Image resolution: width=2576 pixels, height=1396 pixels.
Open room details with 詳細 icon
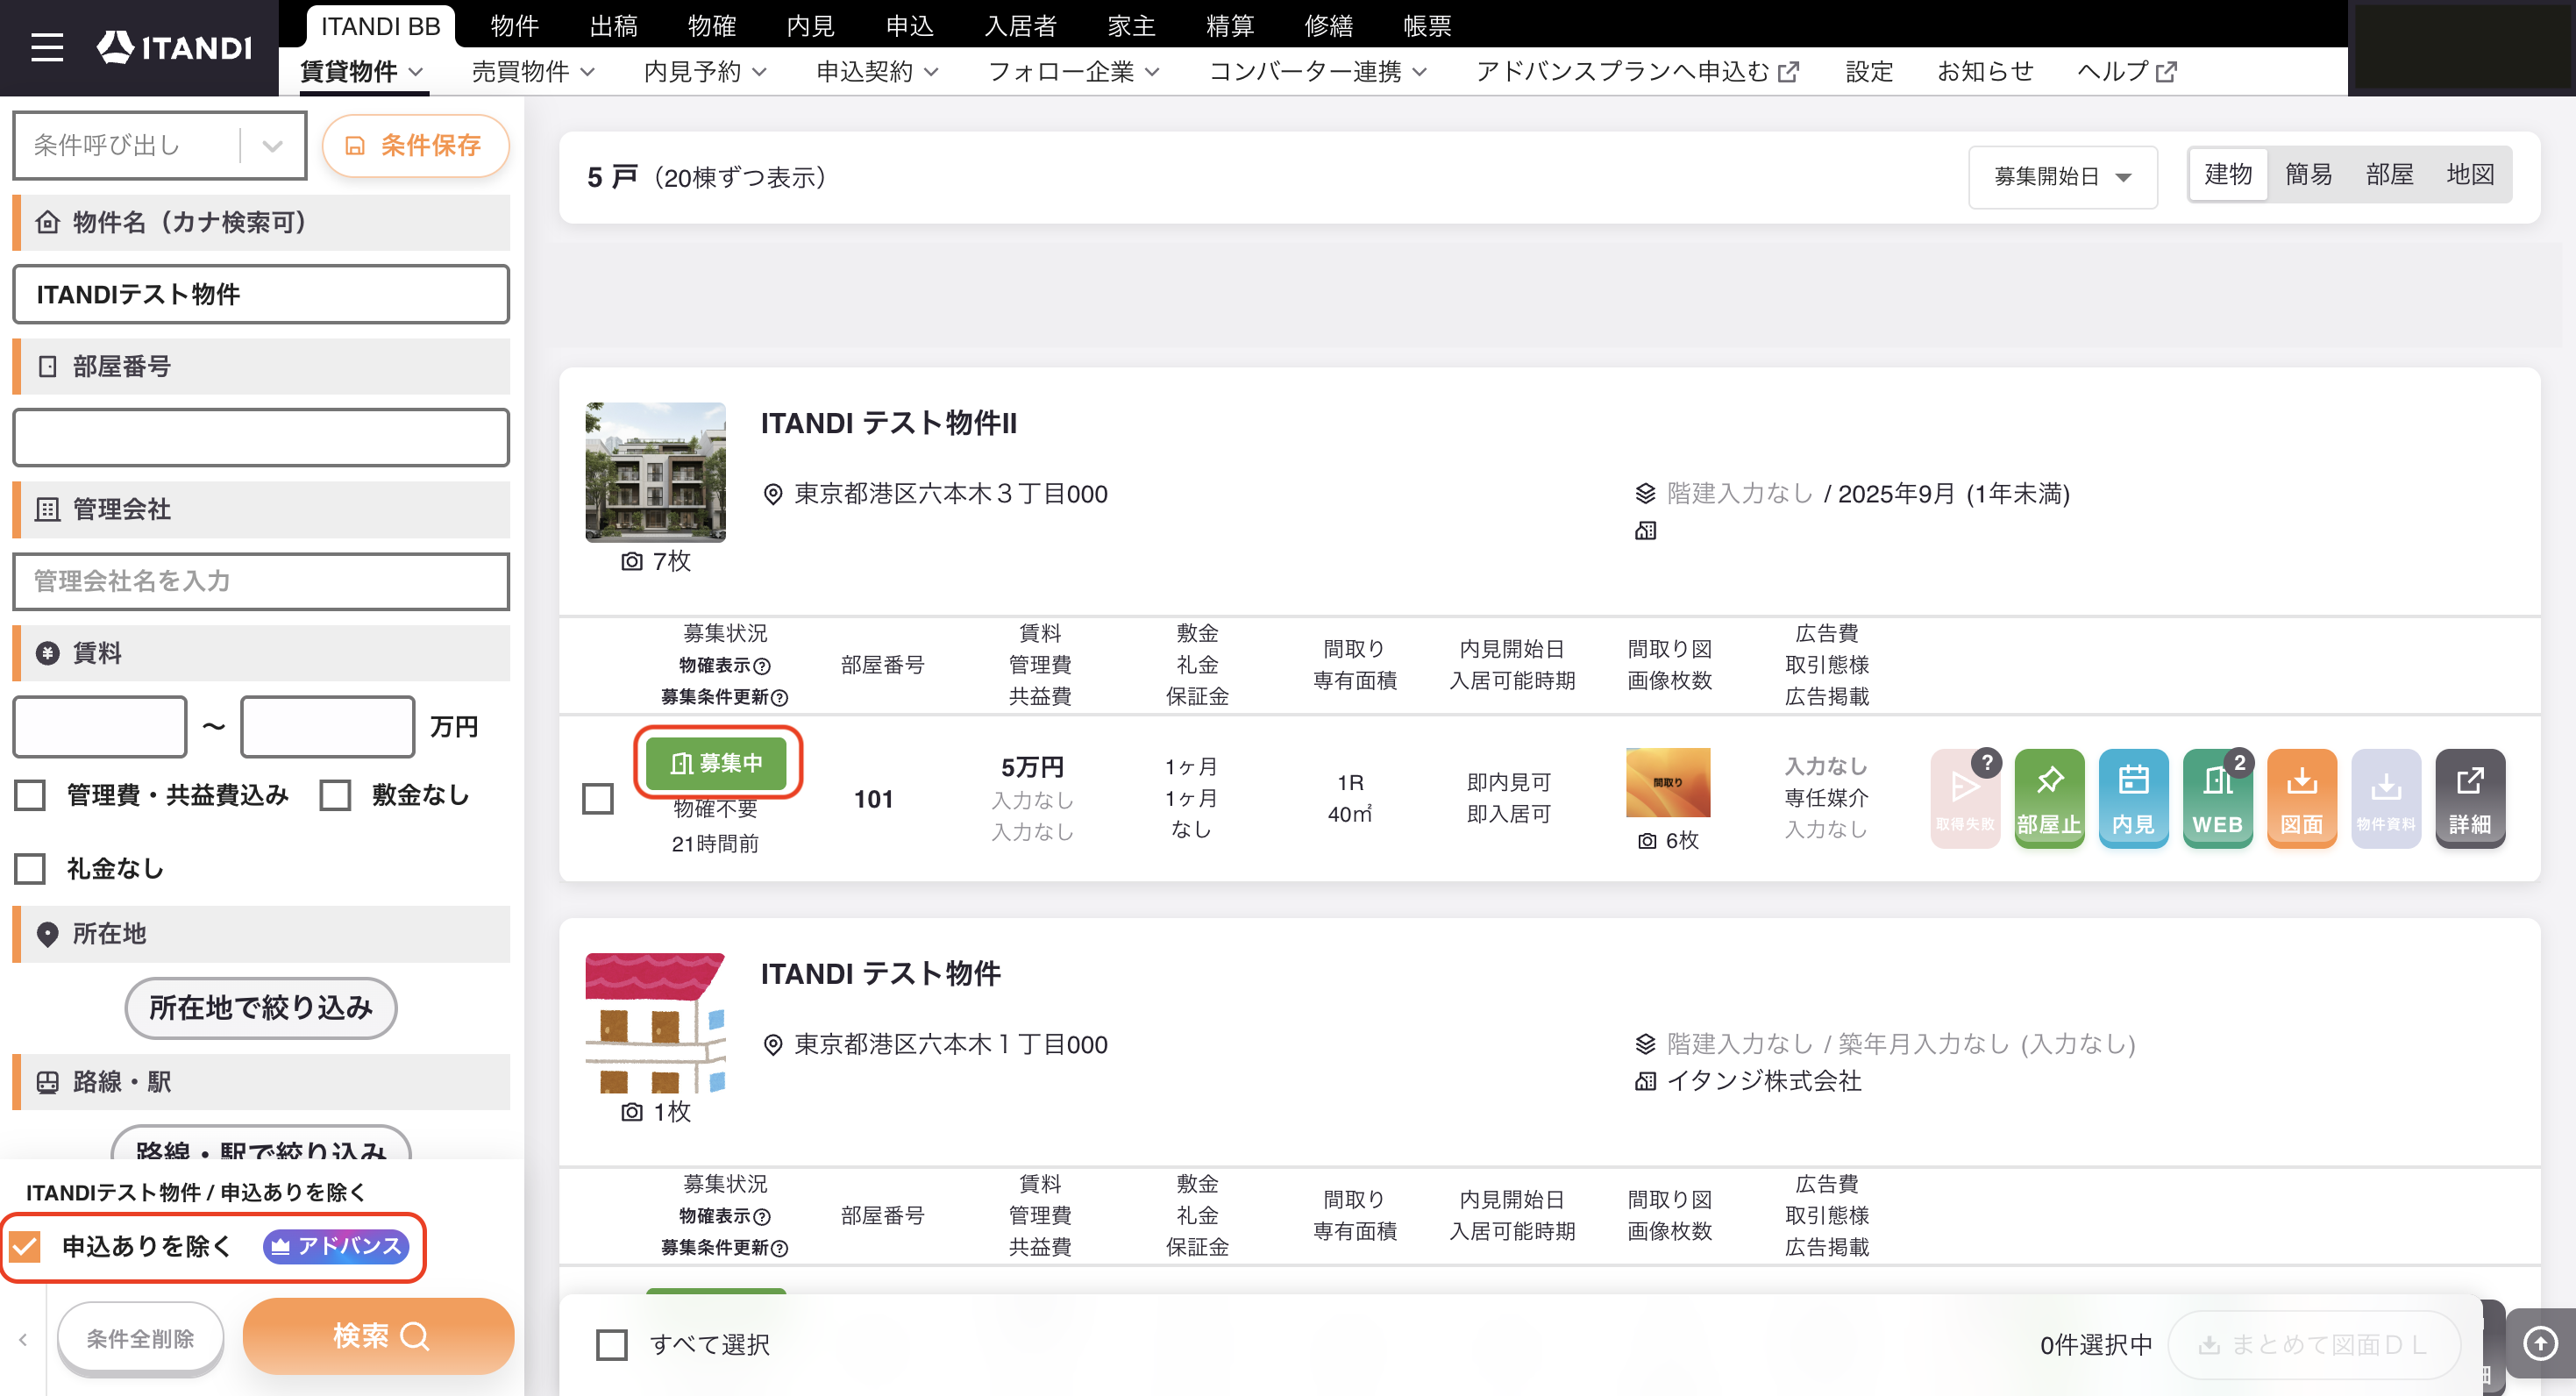click(2469, 798)
